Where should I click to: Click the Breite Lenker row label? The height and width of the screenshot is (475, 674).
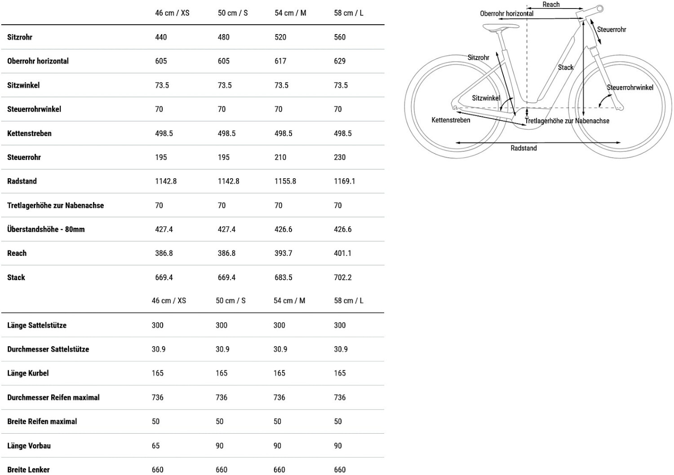coord(28,470)
